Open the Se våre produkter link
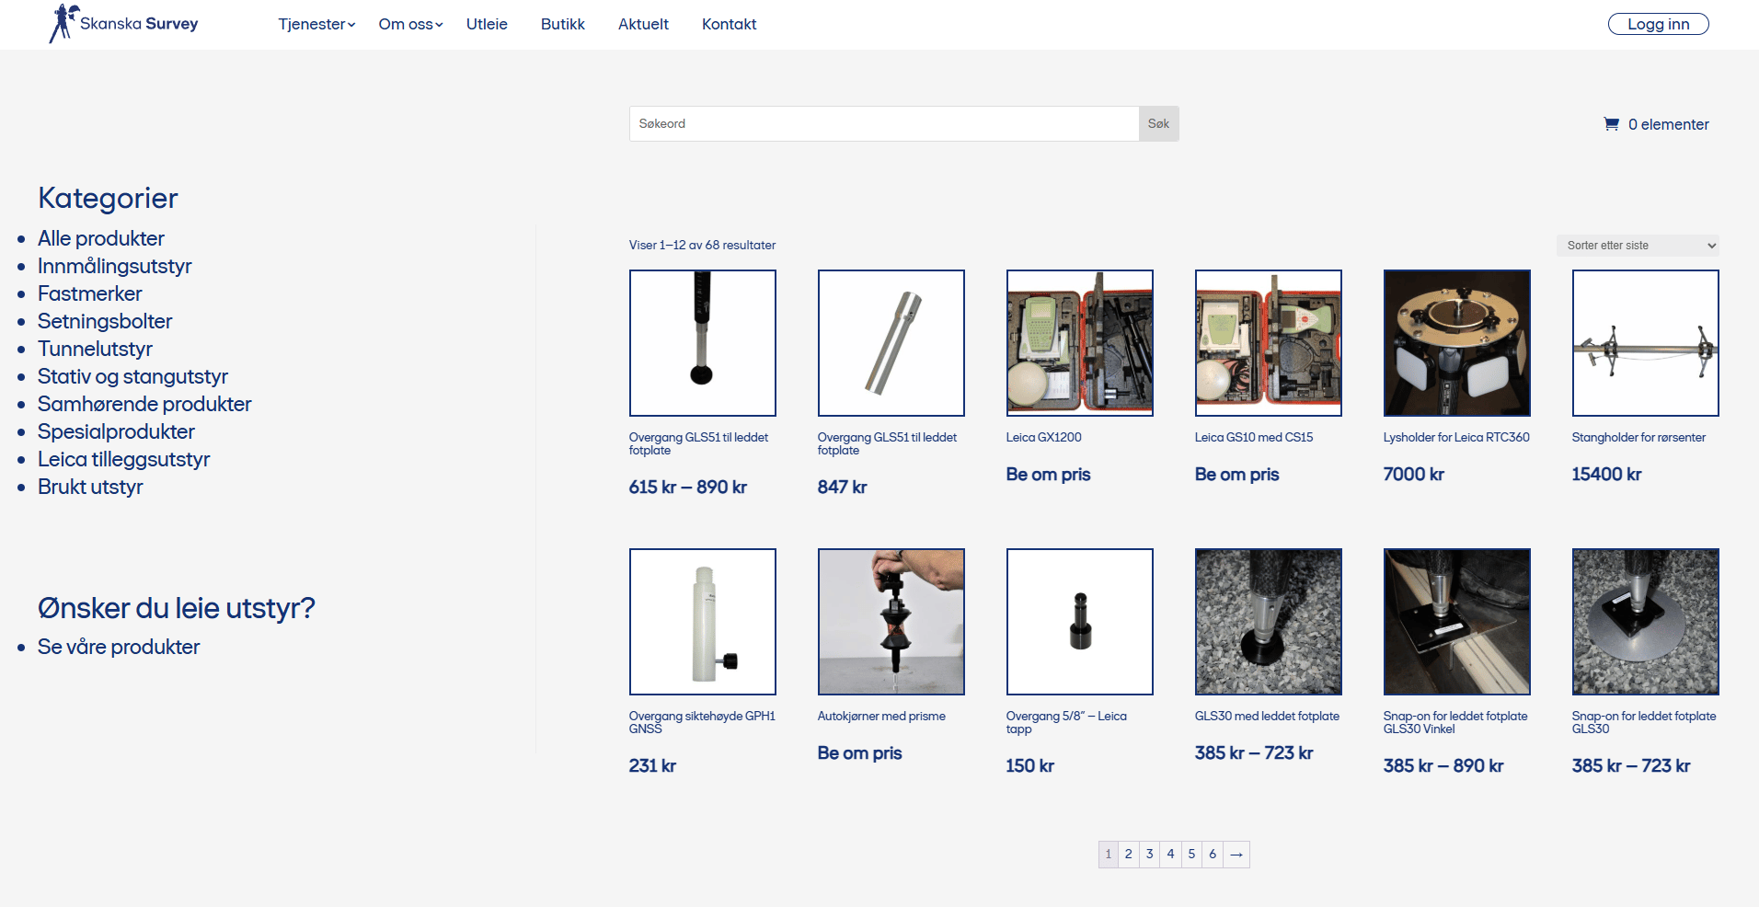1759x907 pixels. coord(119,647)
